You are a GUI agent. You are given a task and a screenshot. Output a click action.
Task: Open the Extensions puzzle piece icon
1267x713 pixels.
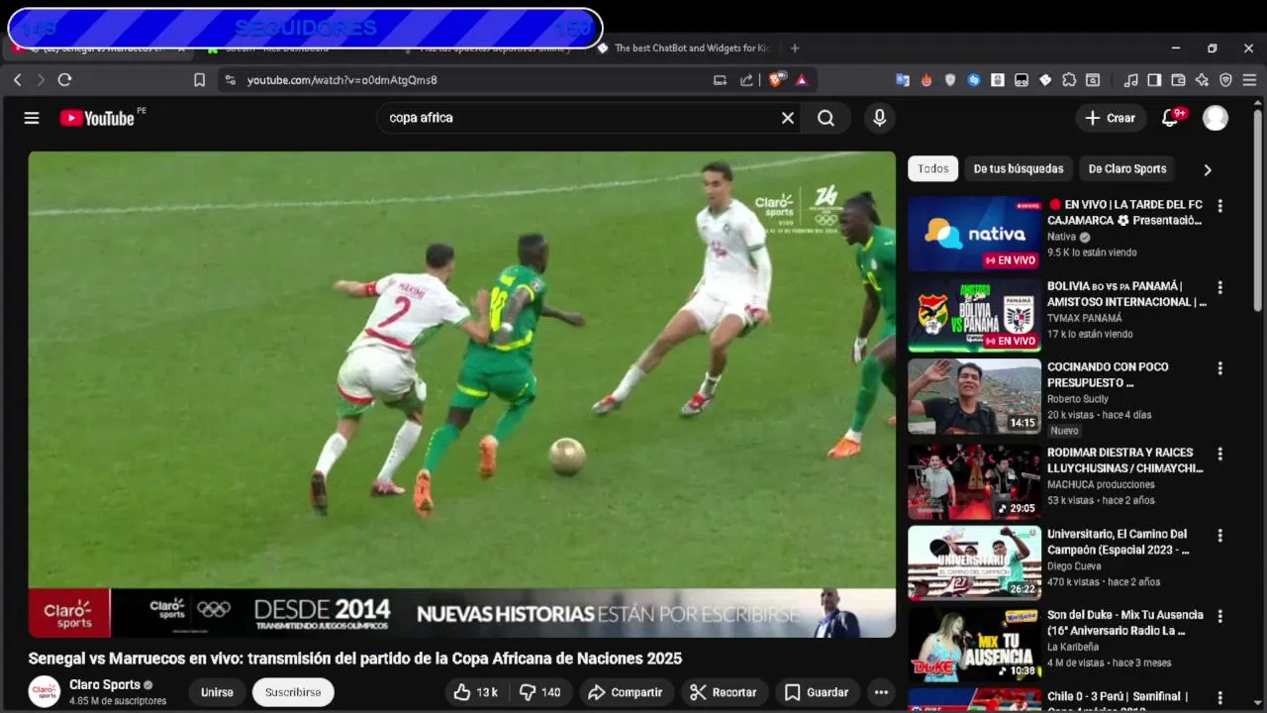[1069, 80]
